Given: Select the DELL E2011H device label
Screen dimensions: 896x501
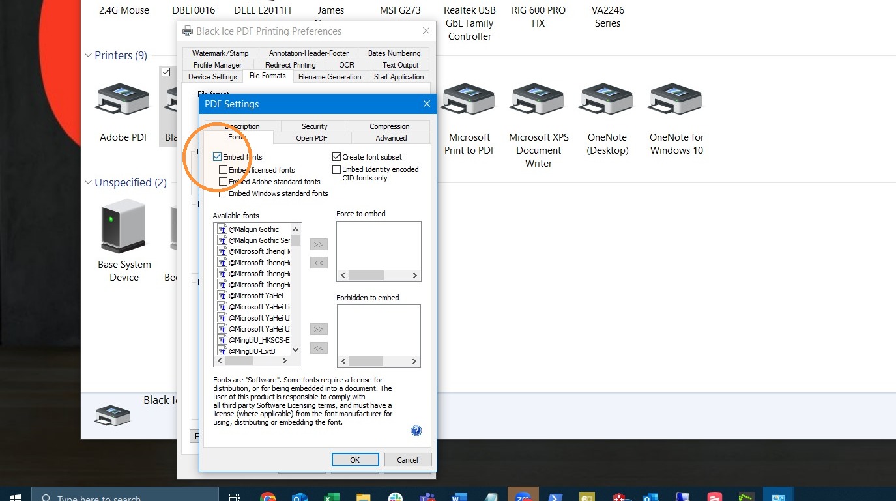Looking at the screenshot, I should [x=262, y=10].
